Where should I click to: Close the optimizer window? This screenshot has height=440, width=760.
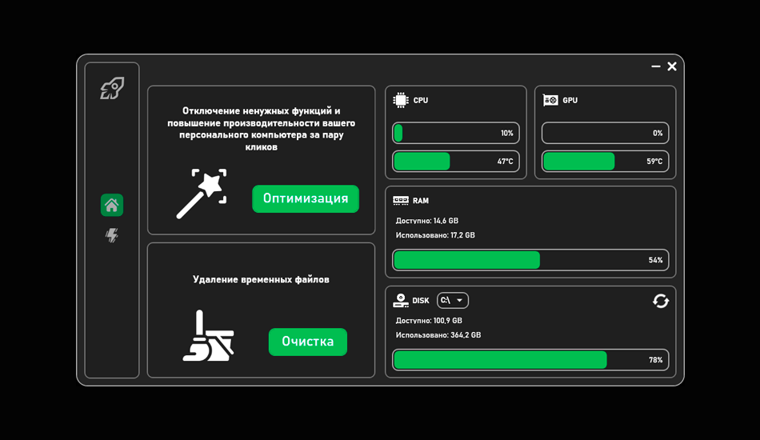tap(672, 66)
